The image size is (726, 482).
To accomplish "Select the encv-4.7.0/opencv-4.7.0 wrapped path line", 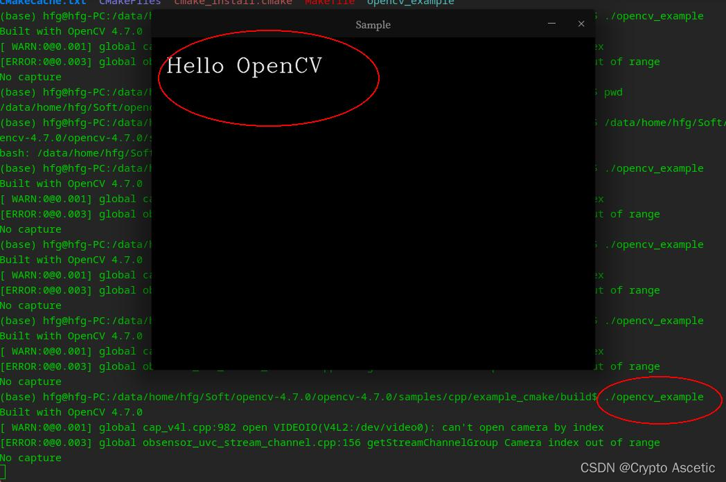I will pyautogui.click(x=76, y=138).
